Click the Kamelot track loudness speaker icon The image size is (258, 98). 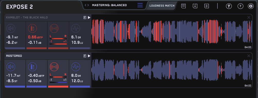[11, 29]
